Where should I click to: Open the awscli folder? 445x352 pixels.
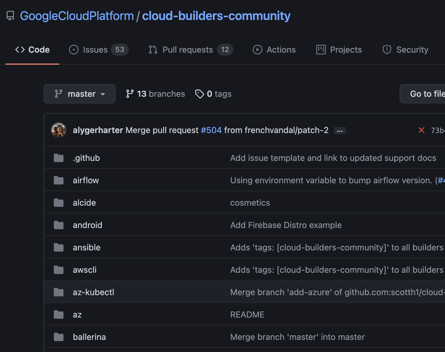[x=85, y=270]
